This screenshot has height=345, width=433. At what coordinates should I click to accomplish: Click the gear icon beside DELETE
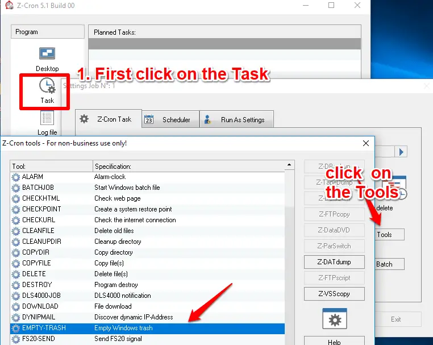tap(16, 274)
